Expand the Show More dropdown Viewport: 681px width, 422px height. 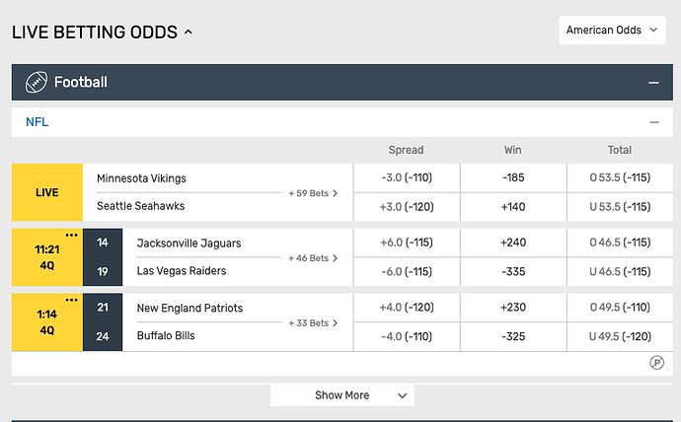(x=341, y=395)
